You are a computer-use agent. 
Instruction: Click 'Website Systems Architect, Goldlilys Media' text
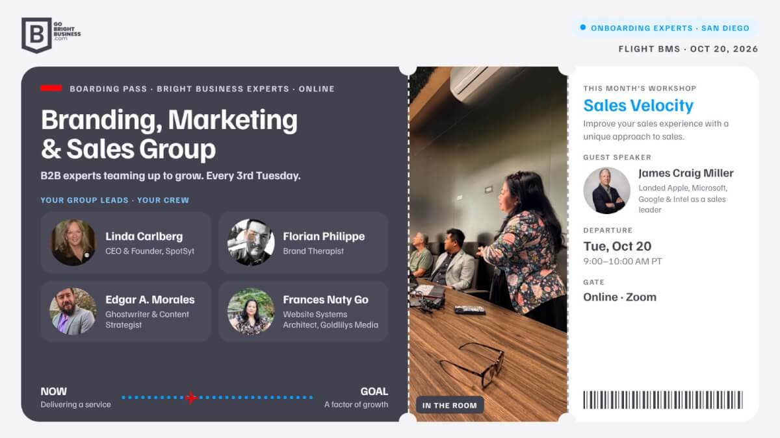point(331,319)
